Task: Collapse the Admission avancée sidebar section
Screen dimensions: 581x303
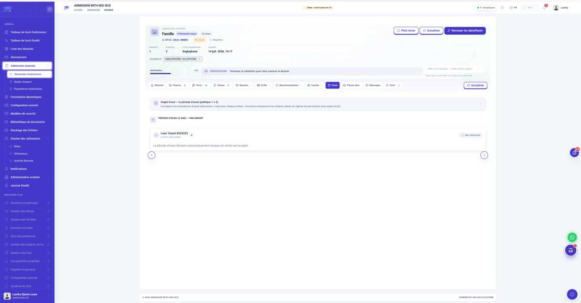Action: point(27,66)
